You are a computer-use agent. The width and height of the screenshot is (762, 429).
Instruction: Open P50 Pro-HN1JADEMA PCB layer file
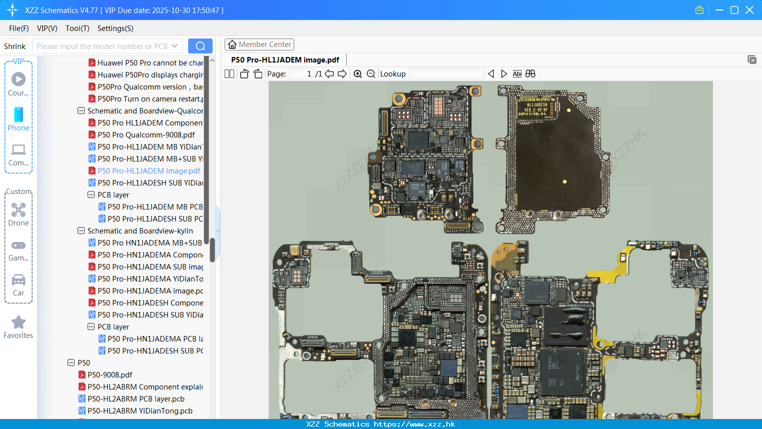(x=151, y=338)
